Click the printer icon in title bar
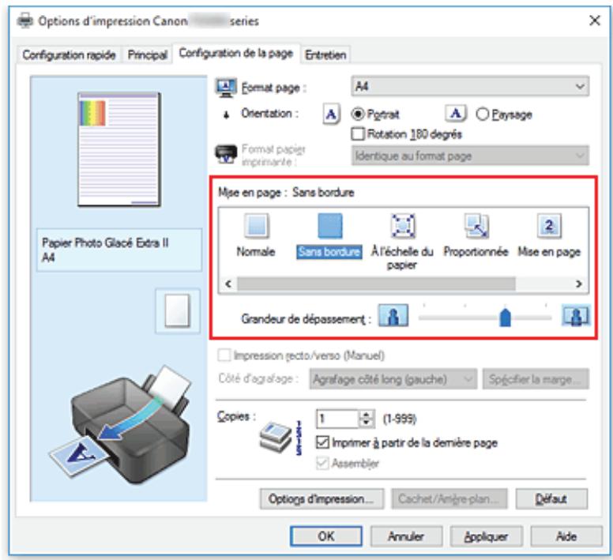613x560 pixels. 25,21
